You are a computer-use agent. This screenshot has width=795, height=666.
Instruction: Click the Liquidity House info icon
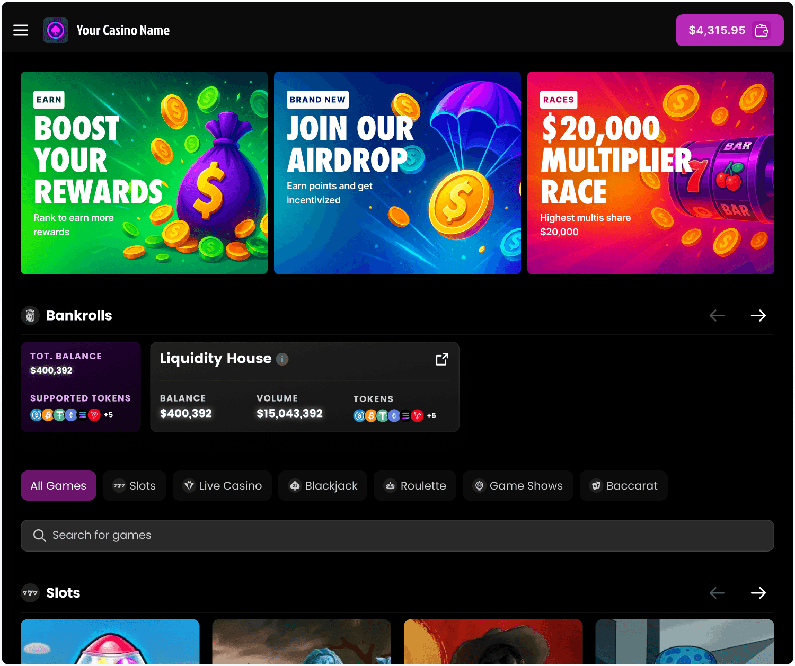(x=282, y=359)
